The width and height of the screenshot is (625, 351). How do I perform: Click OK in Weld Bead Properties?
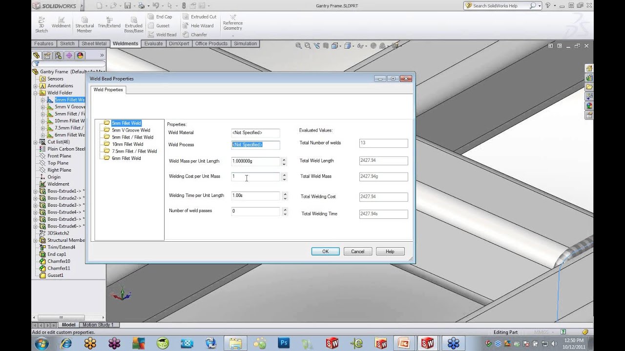click(x=325, y=252)
